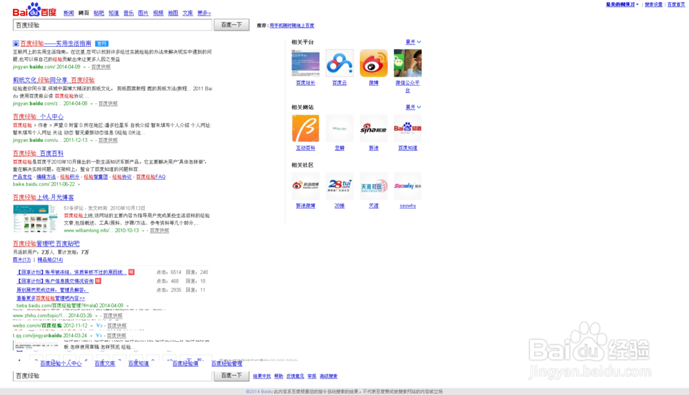This screenshot has height=395, width=689.
Task: Click the 反馈意见 feedback link
Action: click(x=296, y=376)
